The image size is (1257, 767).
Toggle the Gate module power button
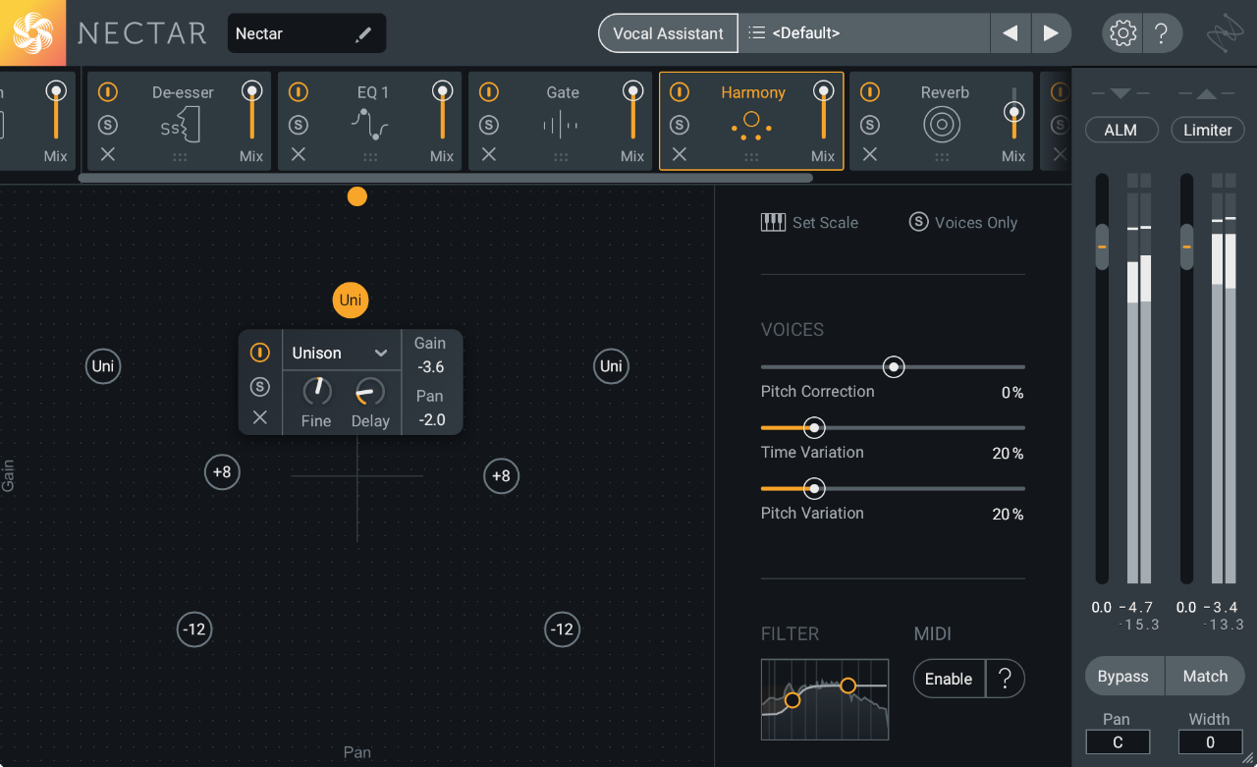pos(489,92)
